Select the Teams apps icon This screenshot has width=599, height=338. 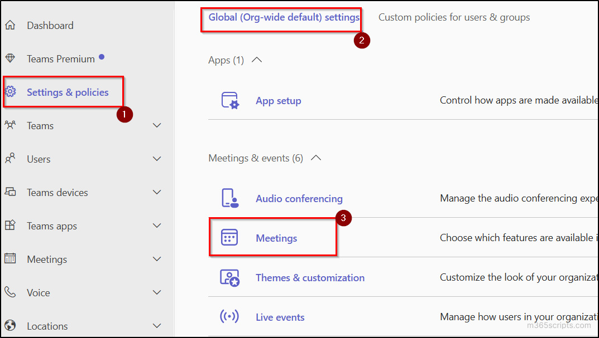click(x=11, y=225)
